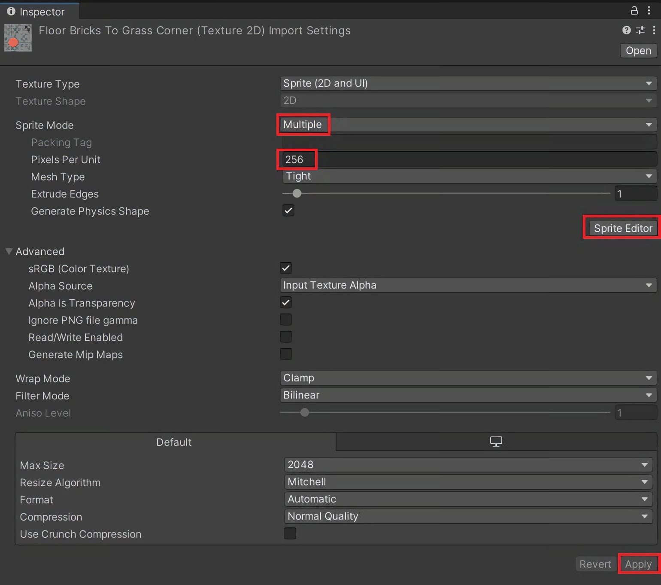Click the Extrude Edges value field
Image resolution: width=661 pixels, height=585 pixels.
tap(636, 194)
